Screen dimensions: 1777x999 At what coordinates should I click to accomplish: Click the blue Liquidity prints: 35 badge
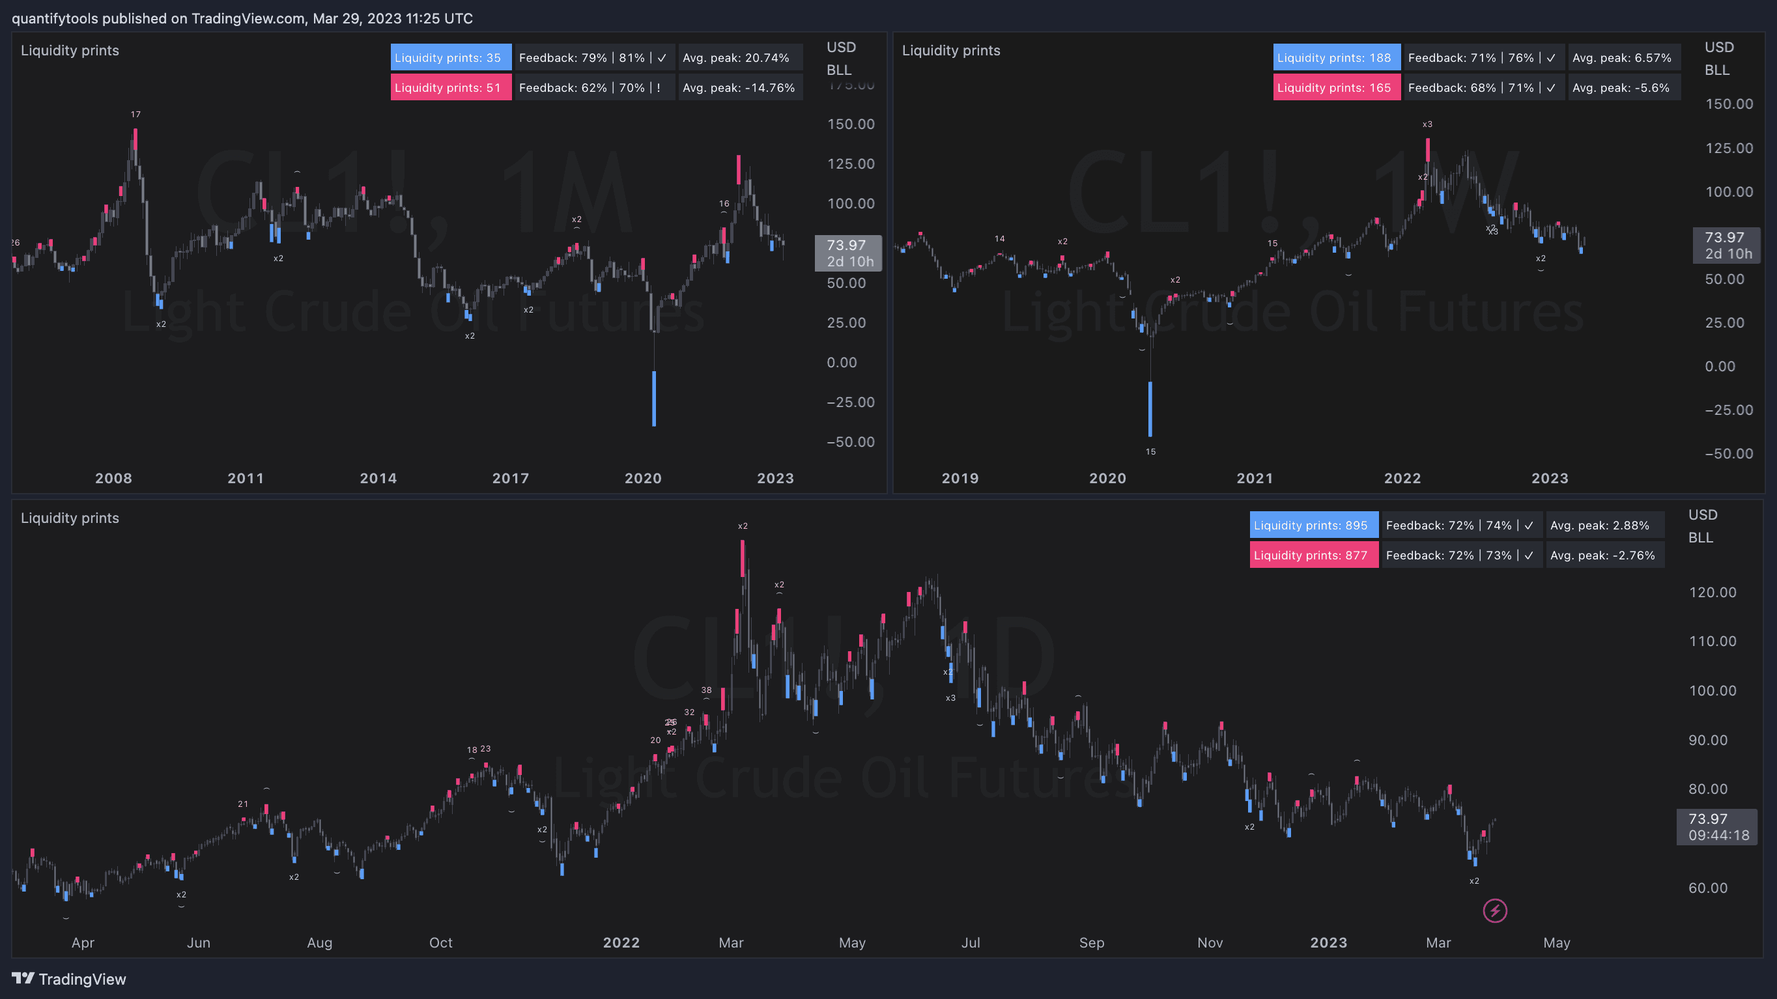451,58
